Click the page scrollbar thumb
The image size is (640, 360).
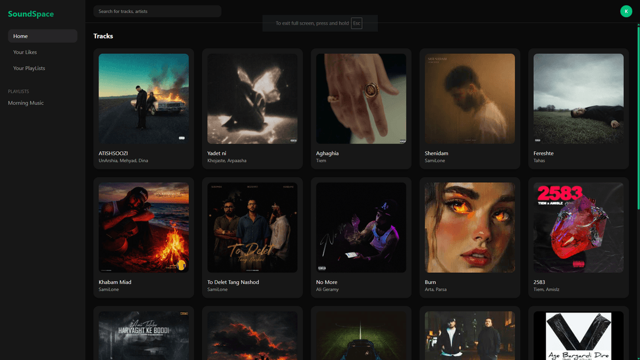[638, 117]
